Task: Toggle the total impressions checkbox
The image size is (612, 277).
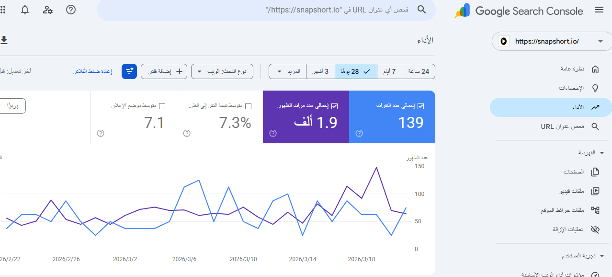Action: [x=334, y=106]
